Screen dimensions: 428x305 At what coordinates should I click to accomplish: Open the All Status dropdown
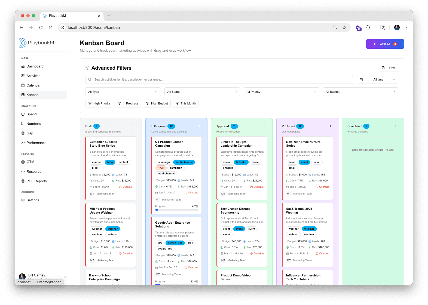point(202,92)
